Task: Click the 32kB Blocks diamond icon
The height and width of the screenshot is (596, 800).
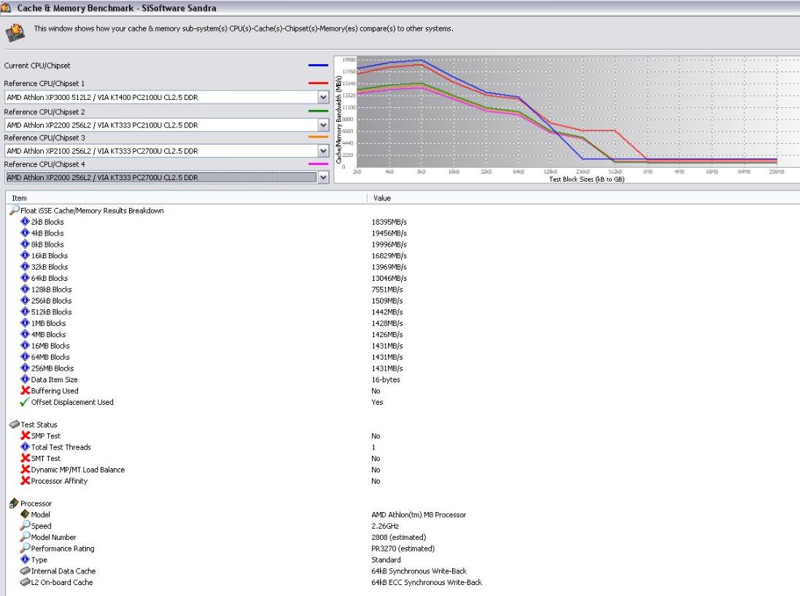Action: point(25,266)
